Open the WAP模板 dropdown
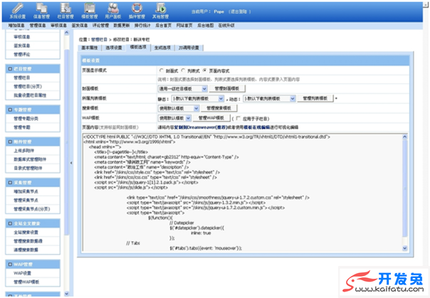 click(x=174, y=118)
